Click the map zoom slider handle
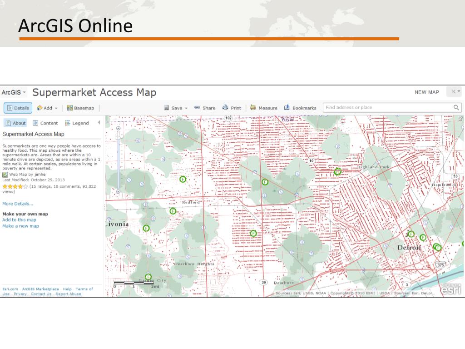The height and width of the screenshot is (349, 465). click(x=119, y=138)
